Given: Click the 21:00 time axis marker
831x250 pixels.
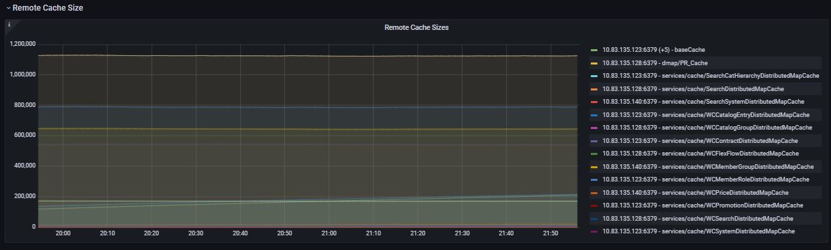Looking at the screenshot, I should point(329,233).
